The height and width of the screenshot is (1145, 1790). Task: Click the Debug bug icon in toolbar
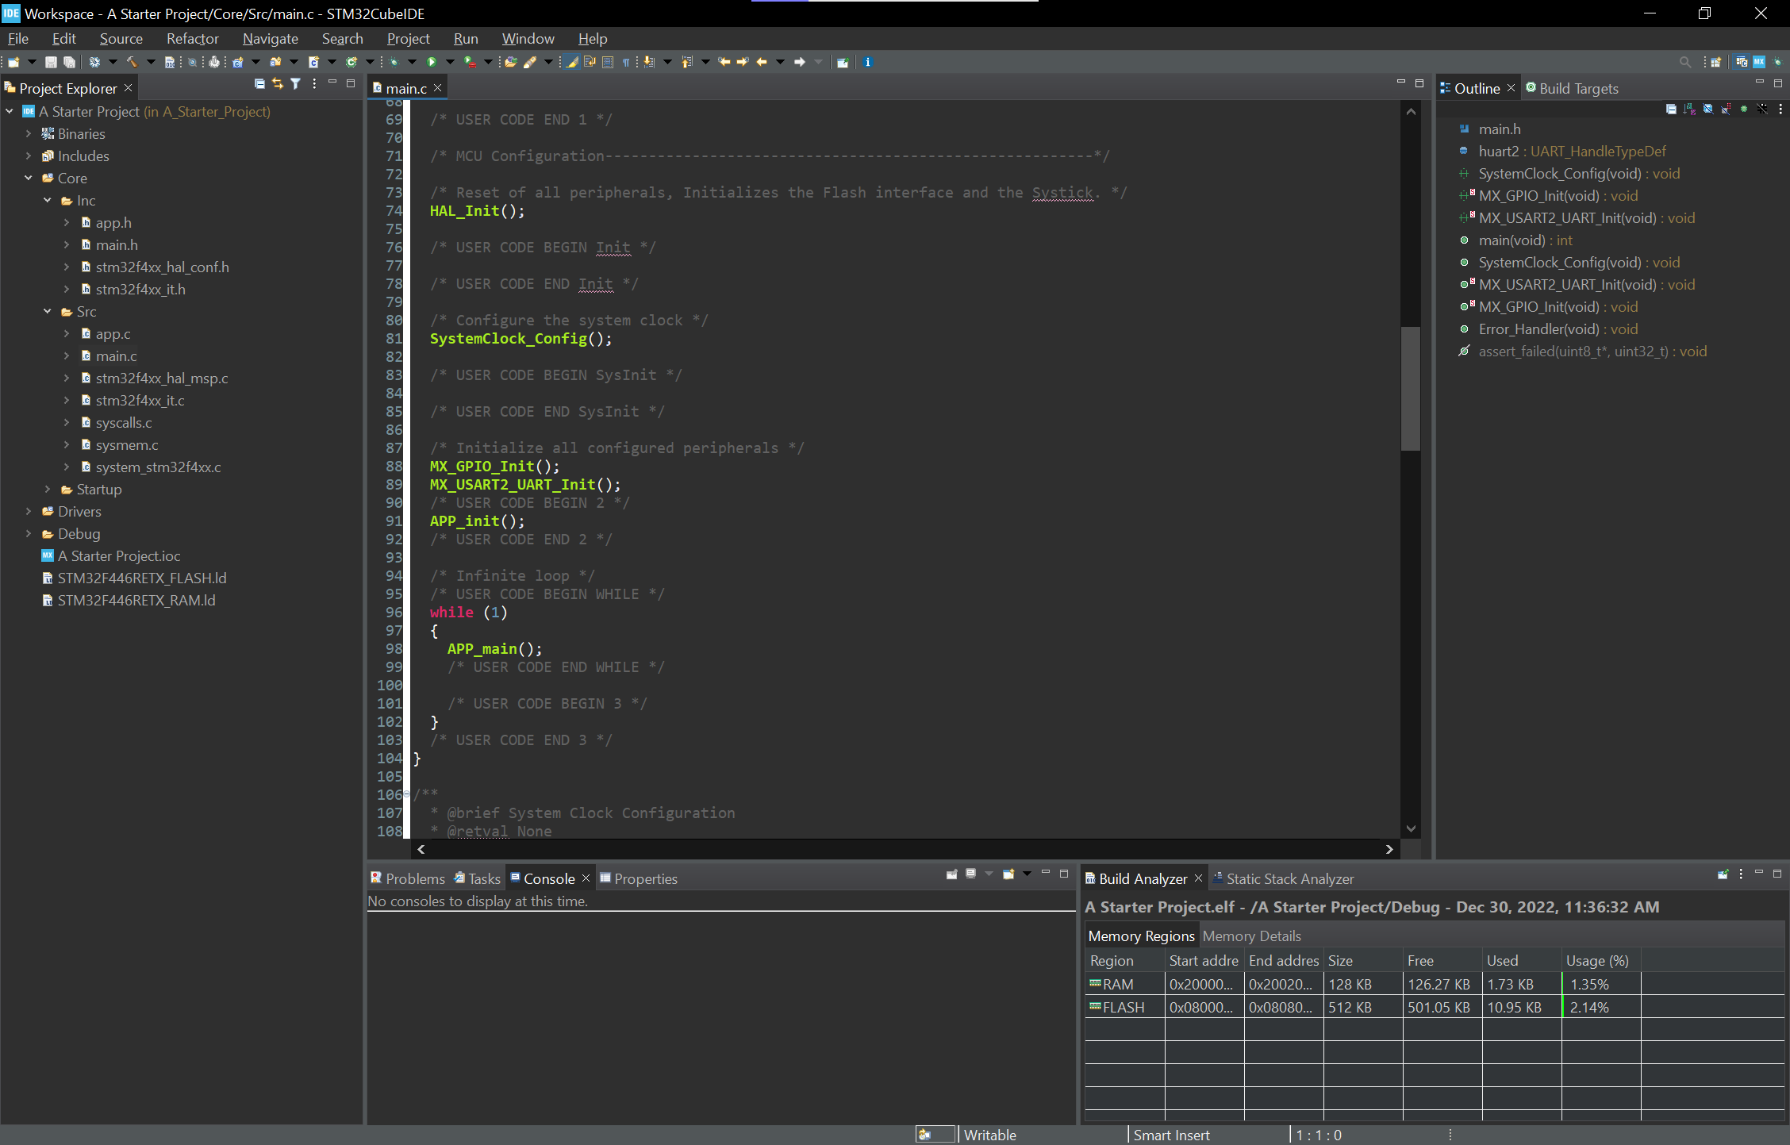(x=394, y=62)
